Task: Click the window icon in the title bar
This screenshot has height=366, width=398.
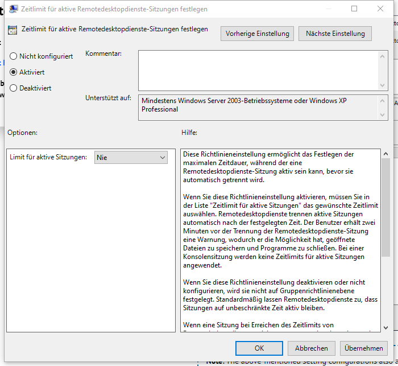Action: [x=13, y=9]
